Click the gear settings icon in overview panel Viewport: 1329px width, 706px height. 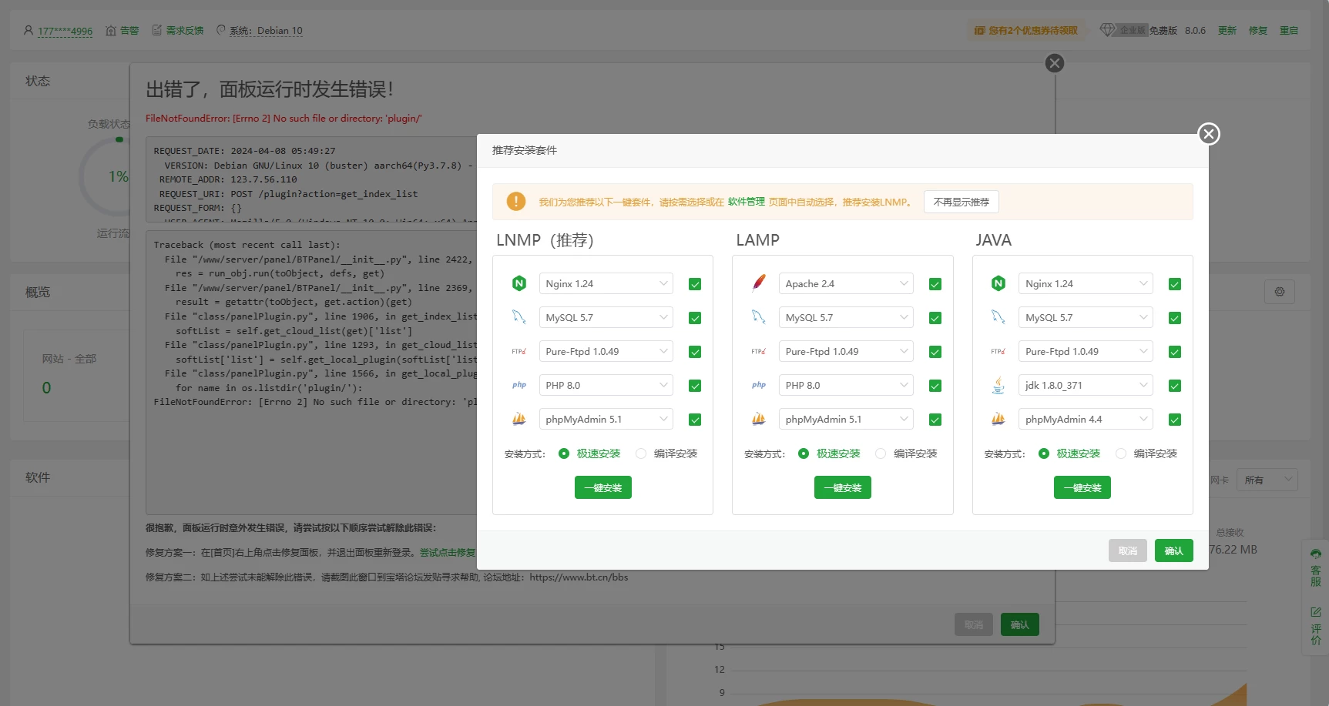[x=1280, y=292]
